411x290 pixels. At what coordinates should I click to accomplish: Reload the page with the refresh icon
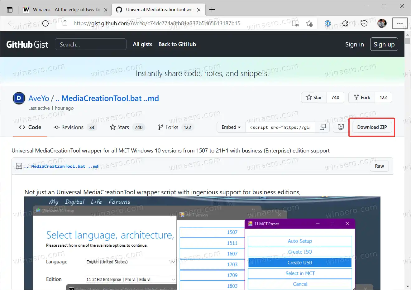click(45, 23)
